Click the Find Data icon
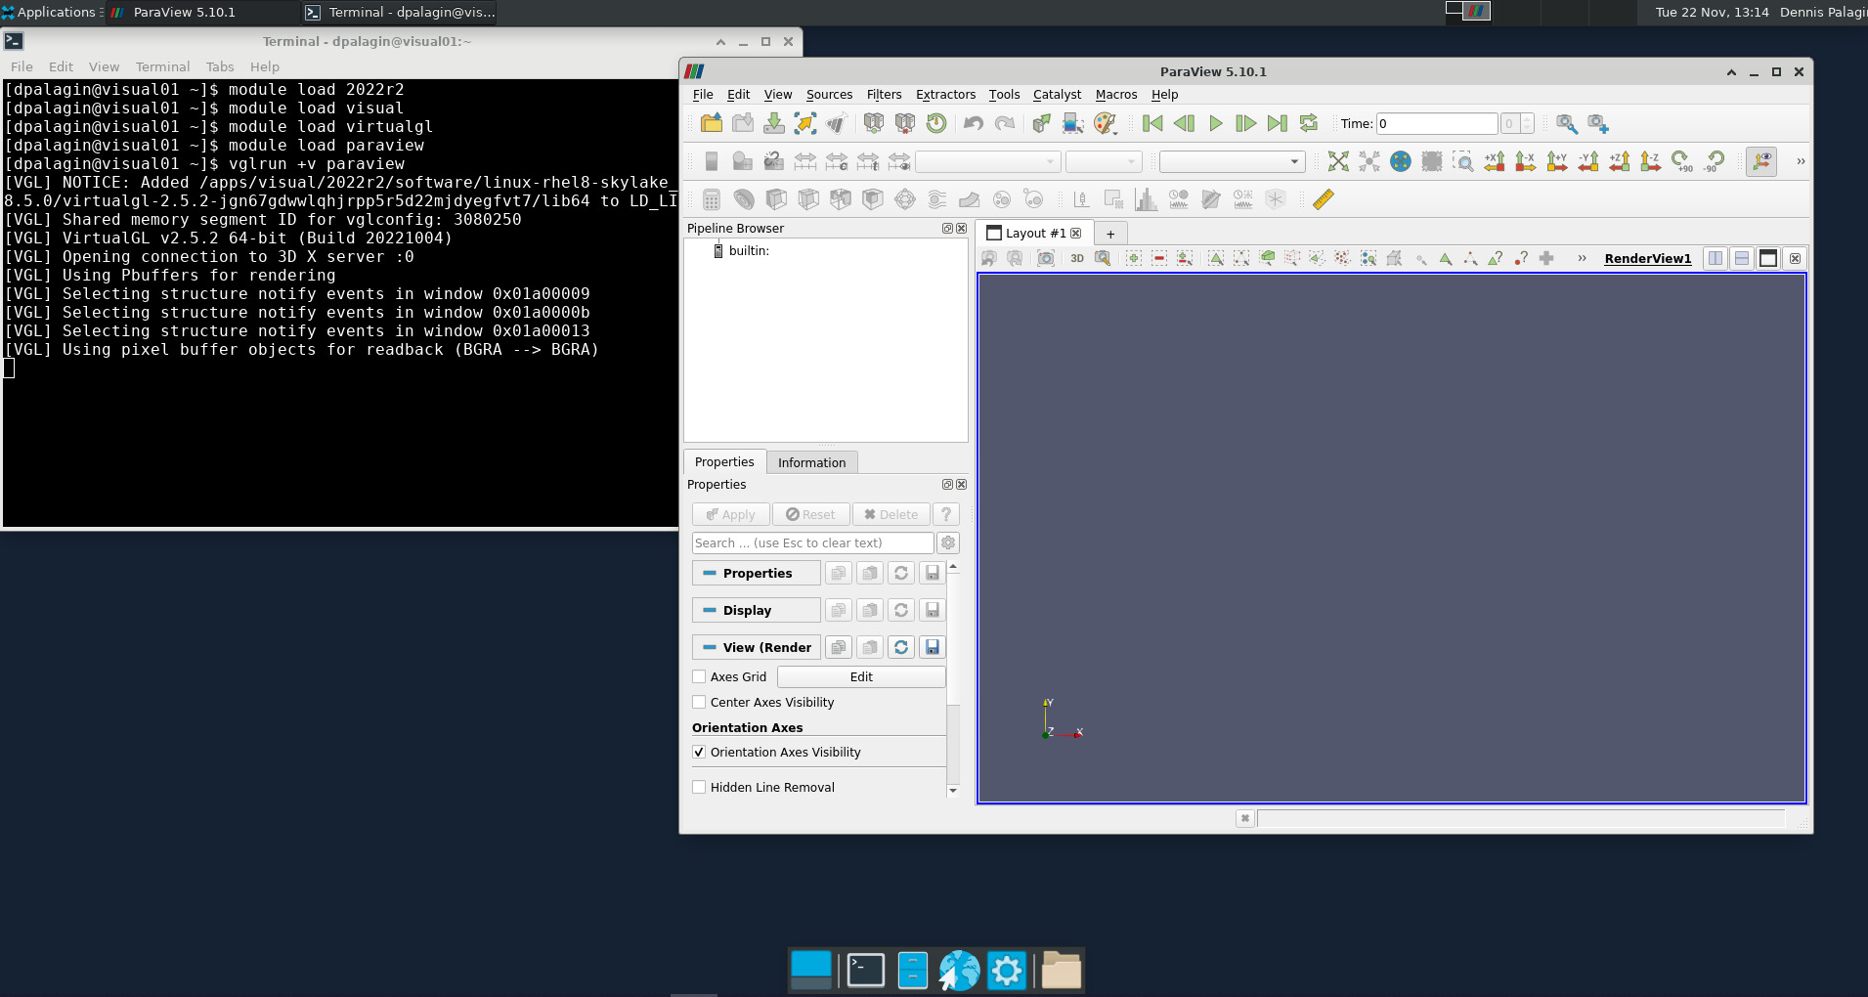The width and height of the screenshot is (1868, 997). click(1073, 123)
